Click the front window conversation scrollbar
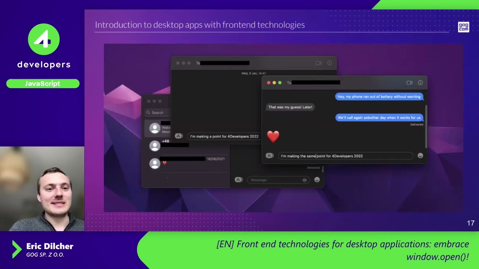The width and height of the screenshot is (479, 269). (x=426, y=126)
